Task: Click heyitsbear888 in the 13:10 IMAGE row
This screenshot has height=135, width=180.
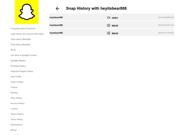Action: pyautogui.click(x=56, y=33)
